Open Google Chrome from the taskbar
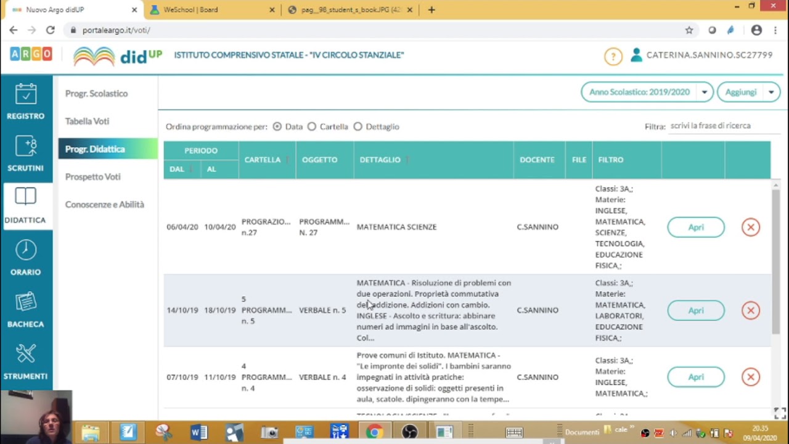 [374, 432]
